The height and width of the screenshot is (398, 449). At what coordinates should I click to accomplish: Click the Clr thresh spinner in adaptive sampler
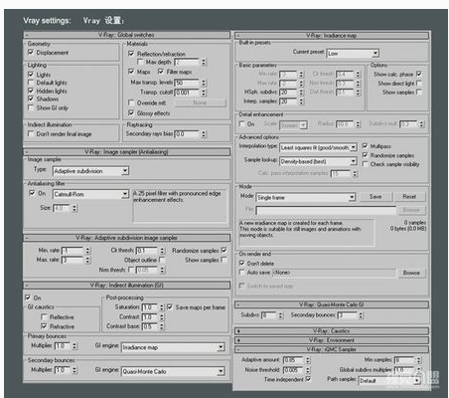[162, 251]
